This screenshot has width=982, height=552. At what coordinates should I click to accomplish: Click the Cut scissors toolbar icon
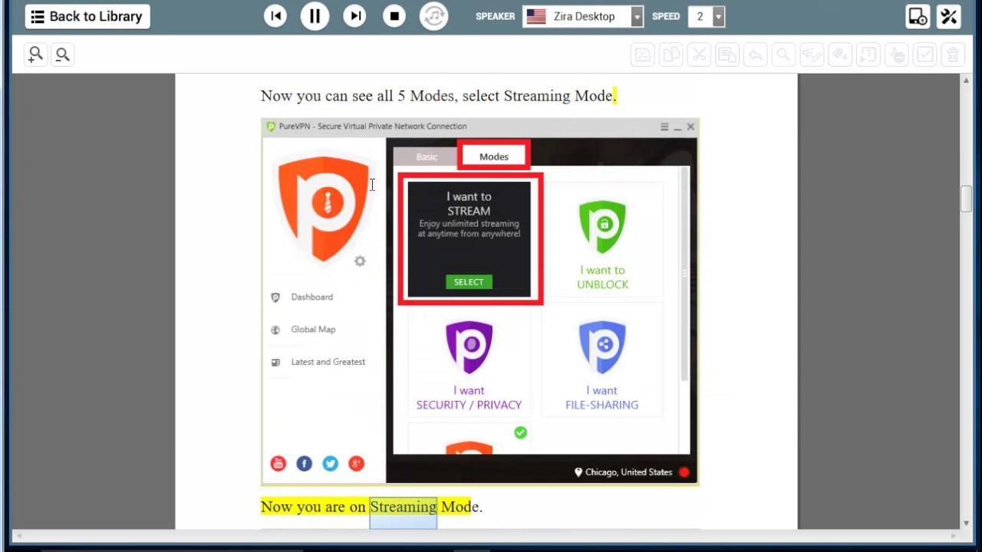pos(699,54)
